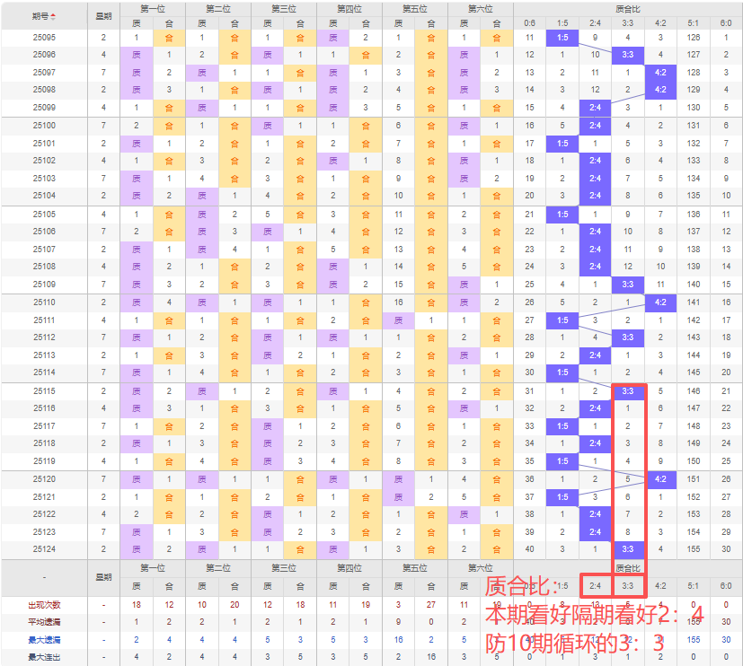This screenshot has height=666, width=743.
Task: Click highlighted 2:4 cell in row 25107
Action: click(595, 249)
